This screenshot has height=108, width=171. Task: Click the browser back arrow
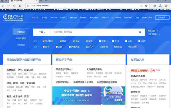[3, 6]
